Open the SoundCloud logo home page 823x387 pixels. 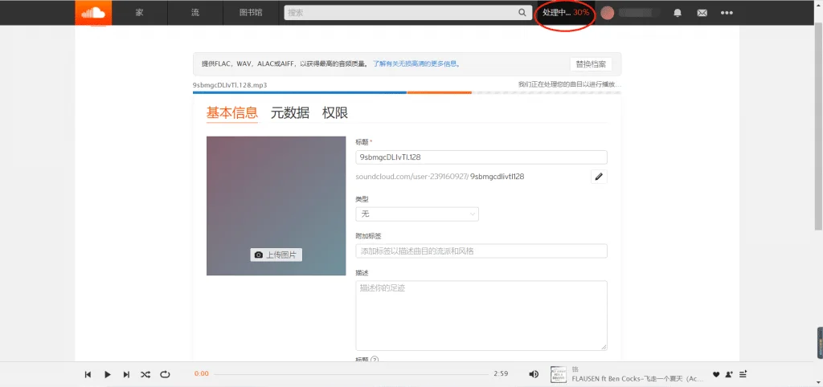pyautogui.click(x=93, y=13)
